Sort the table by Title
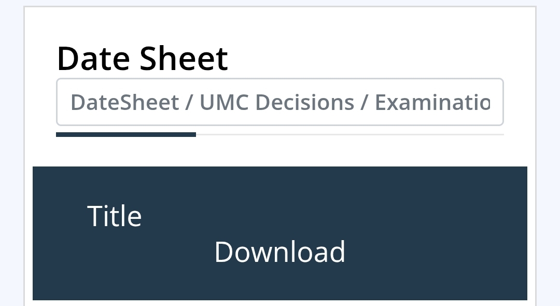Viewport: 560px width, 306px height. tap(114, 216)
